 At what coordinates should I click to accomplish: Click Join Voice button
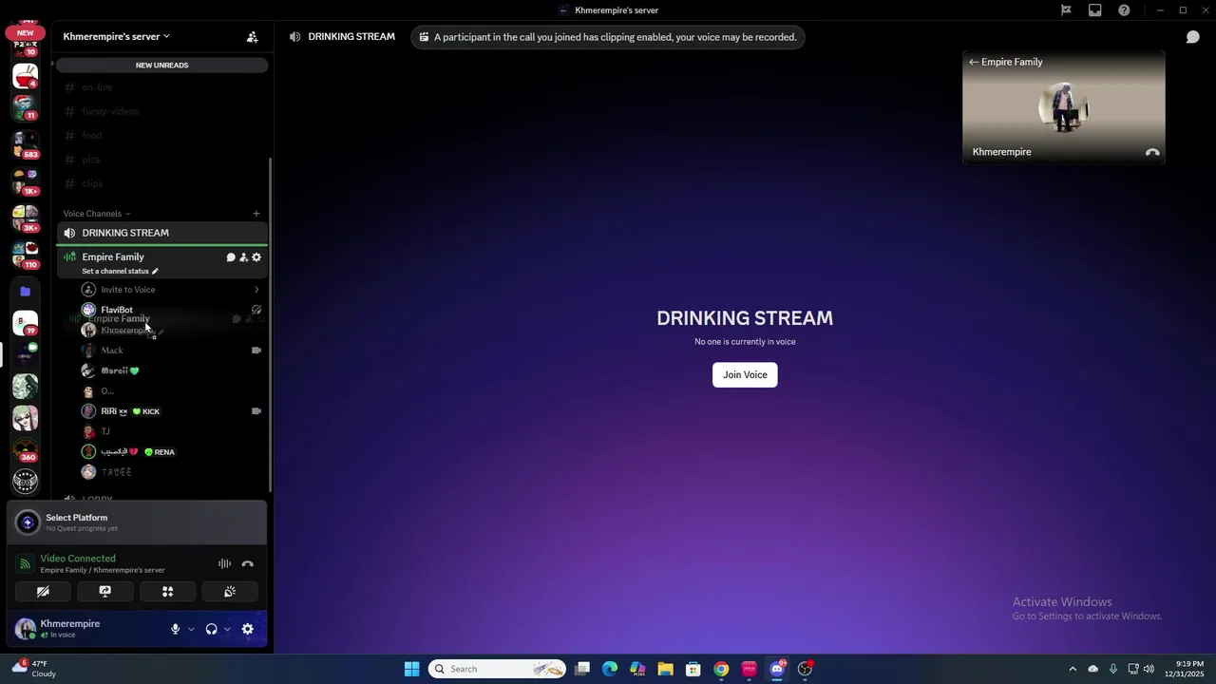[745, 374]
